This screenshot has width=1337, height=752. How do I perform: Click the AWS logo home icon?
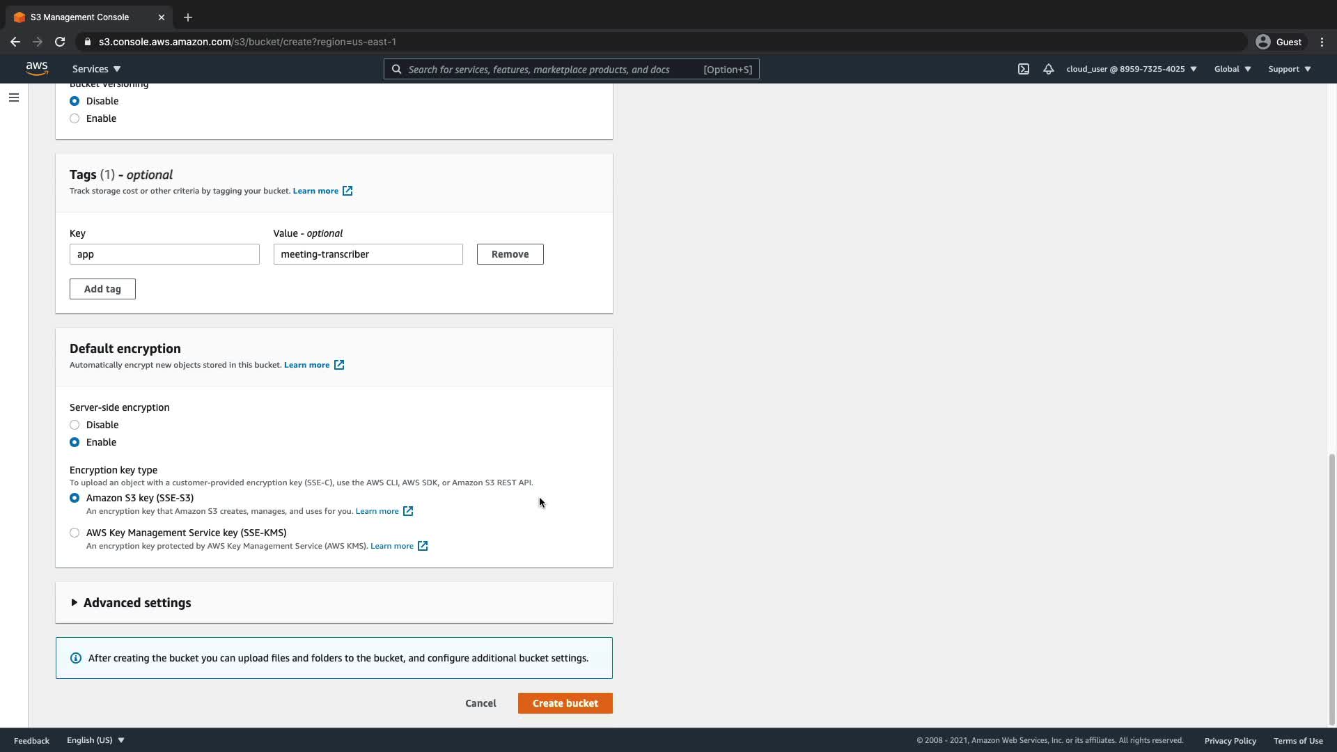pos(37,68)
